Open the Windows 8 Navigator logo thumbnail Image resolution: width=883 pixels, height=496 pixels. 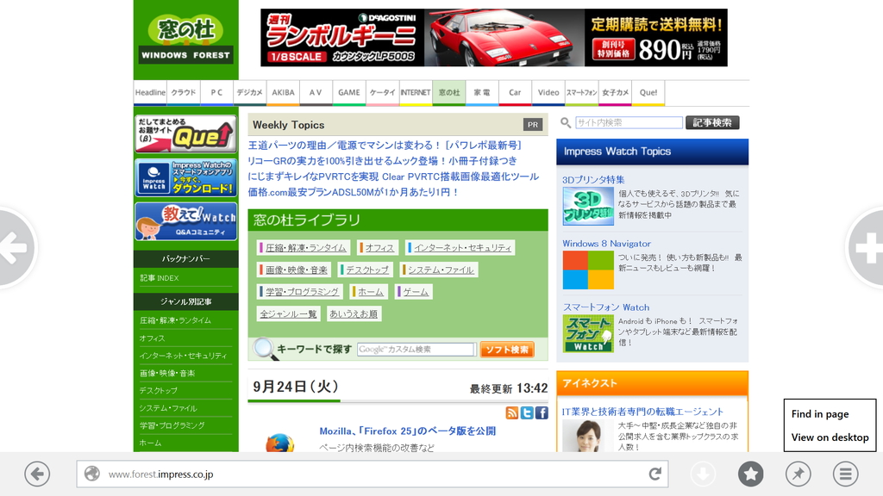(588, 270)
